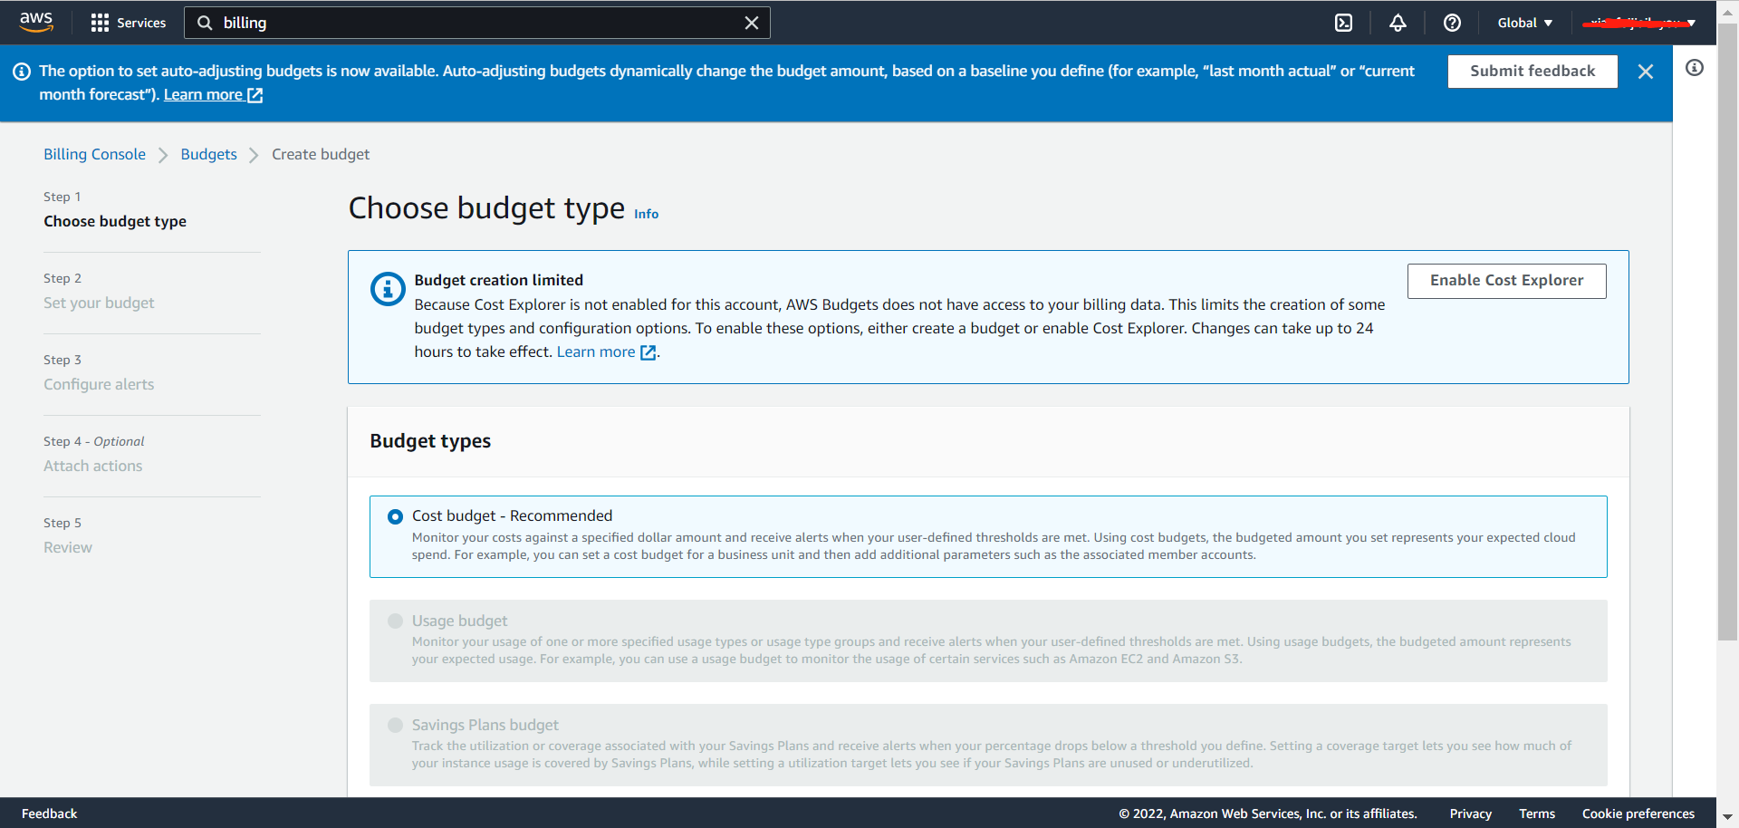This screenshot has width=1739, height=828.
Task: Click the page vertical scrollbar thumb
Action: pyautogui.click(x=1727, y=331)
